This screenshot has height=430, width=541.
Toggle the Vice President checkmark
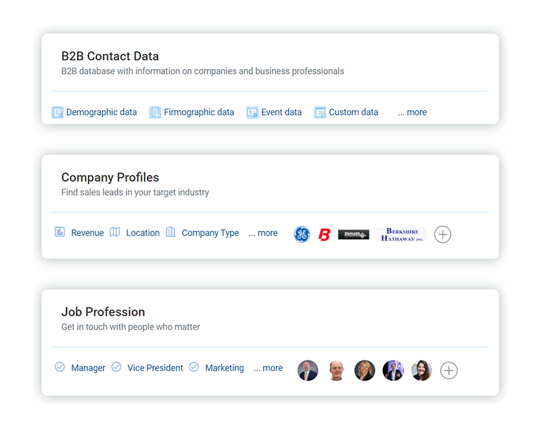[x=116, y=367]
